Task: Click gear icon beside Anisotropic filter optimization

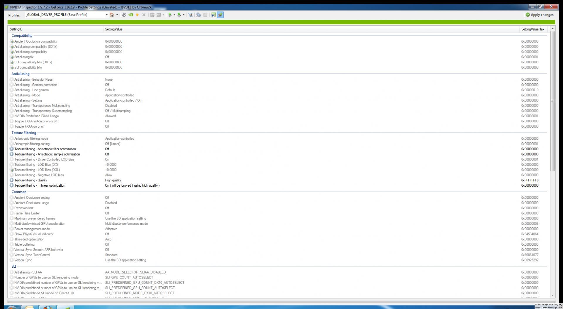Action: point(12,149)
